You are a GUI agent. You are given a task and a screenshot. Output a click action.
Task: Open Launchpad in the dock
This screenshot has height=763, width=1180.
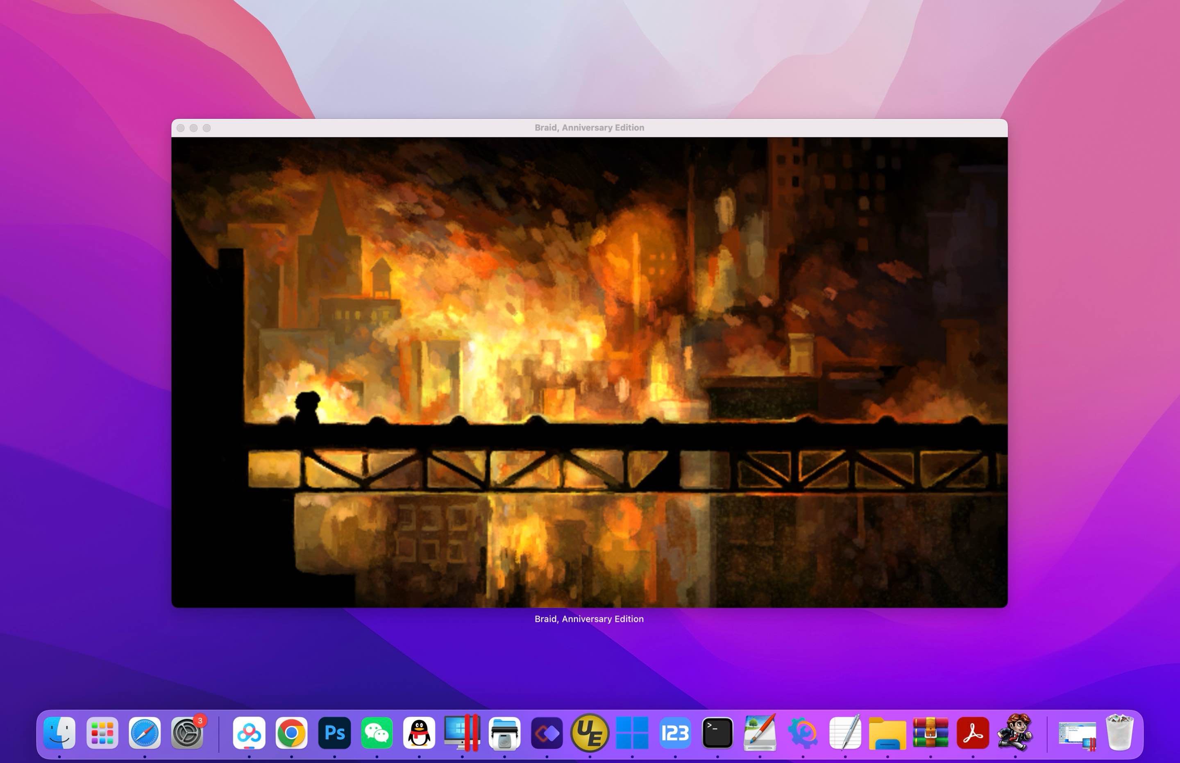(x=102, y=732)
